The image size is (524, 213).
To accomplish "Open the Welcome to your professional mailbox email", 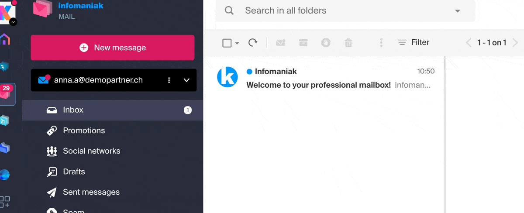I will coord(324,78).
